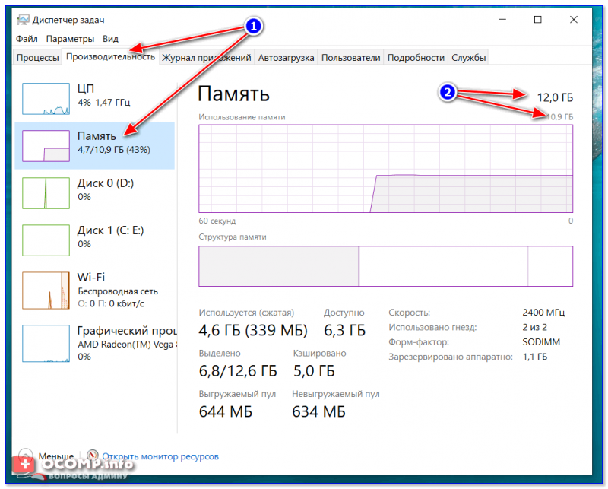The width and height of the screenshot is (608, 489).
Task: Click the 6,3 ГБ available value
Action: coord(345,330)
